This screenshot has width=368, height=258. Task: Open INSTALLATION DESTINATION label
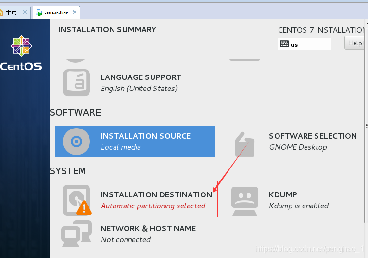coord(156,194)
